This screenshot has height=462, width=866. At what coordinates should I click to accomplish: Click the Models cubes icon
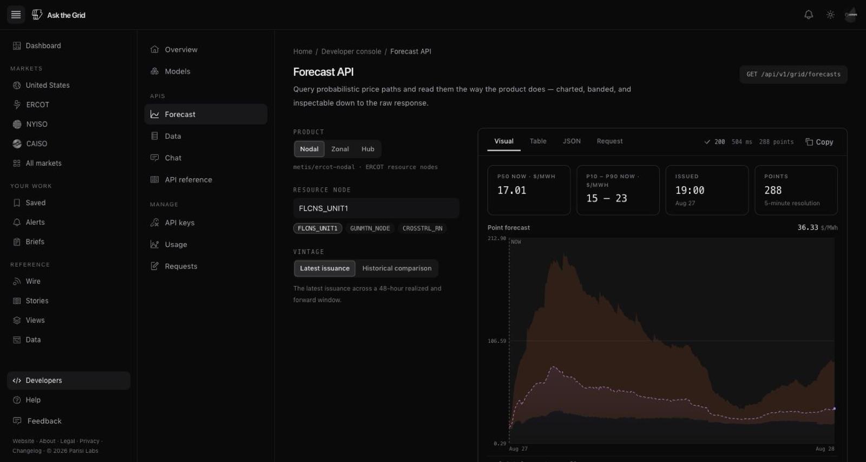click(x=155, y=71)
